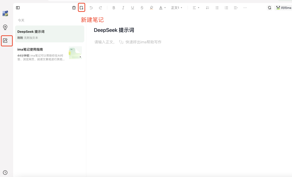
Task: Toggle bold formatting
Action: [x=114, y=8]
